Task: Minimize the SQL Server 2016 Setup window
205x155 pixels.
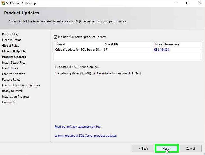Action: click(x=176, y=3)
